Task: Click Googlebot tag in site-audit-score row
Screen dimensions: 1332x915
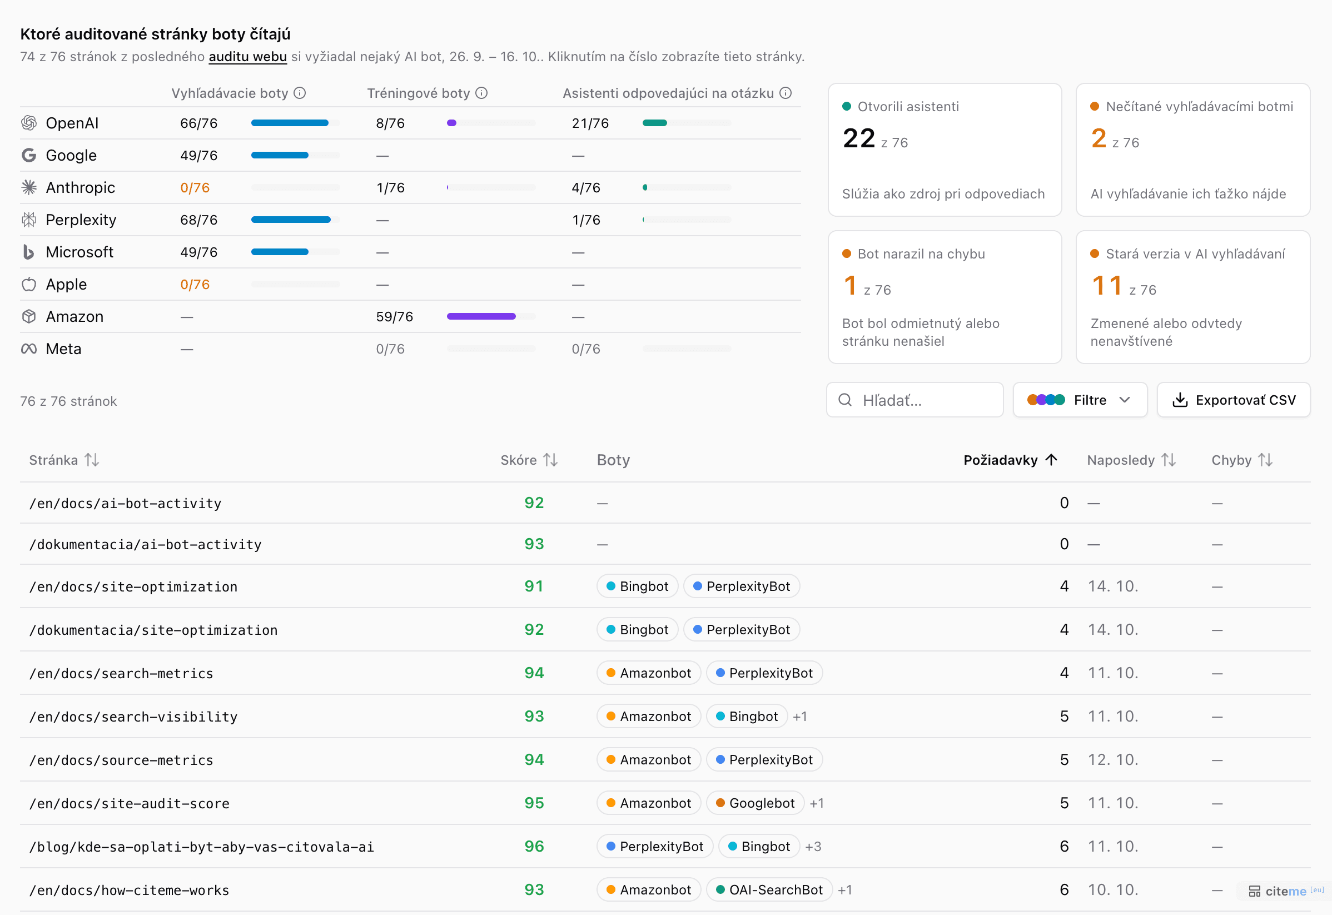Action: pyautogui.click(x=755, y=803)
